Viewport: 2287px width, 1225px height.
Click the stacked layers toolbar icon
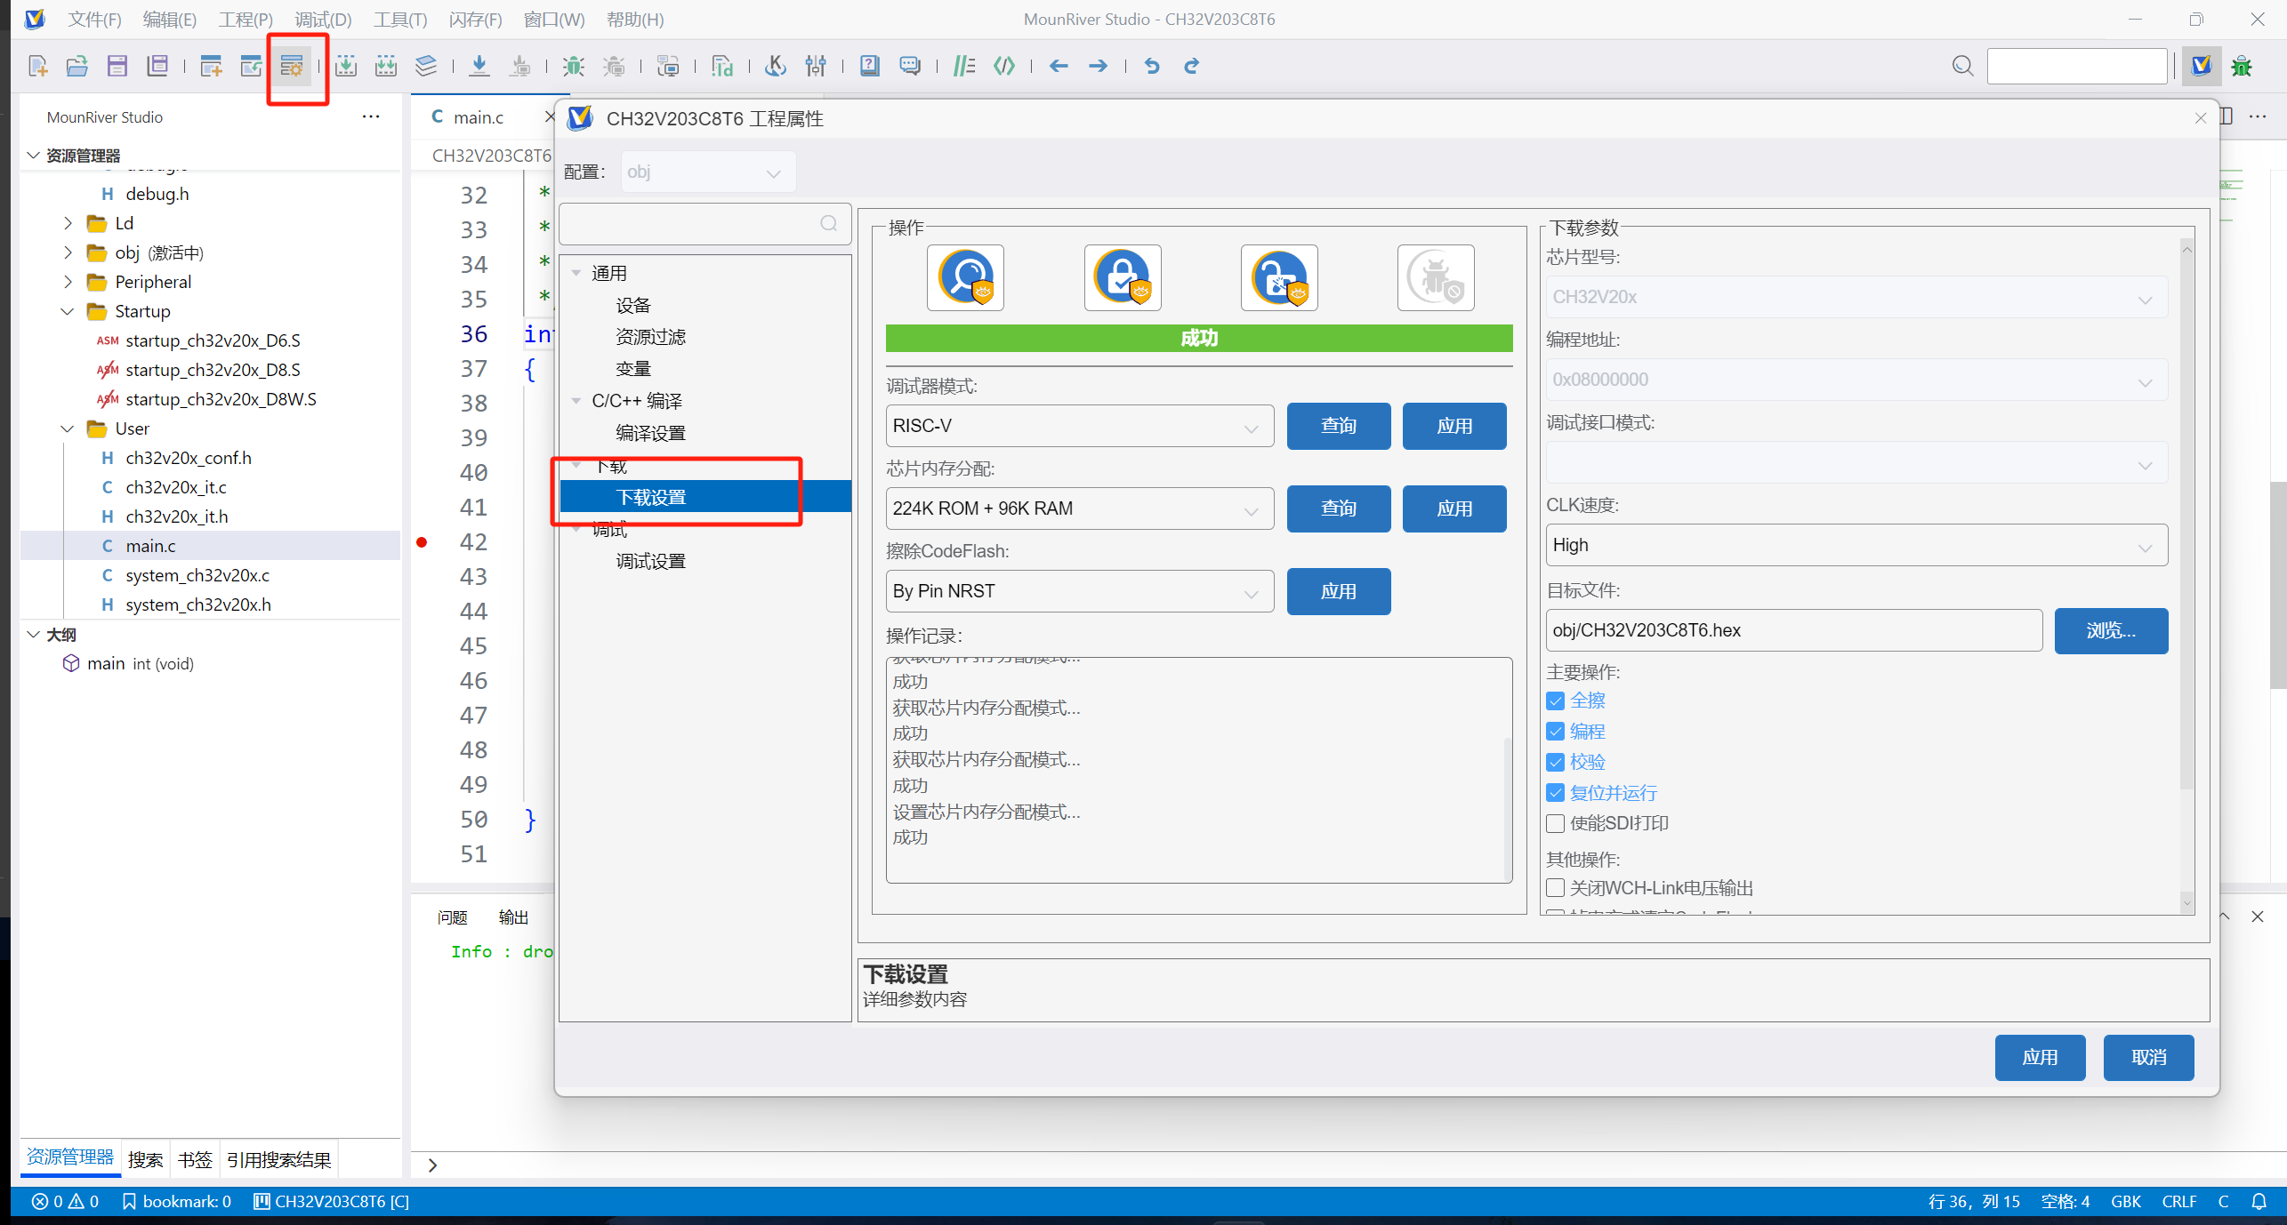[426, 66]
